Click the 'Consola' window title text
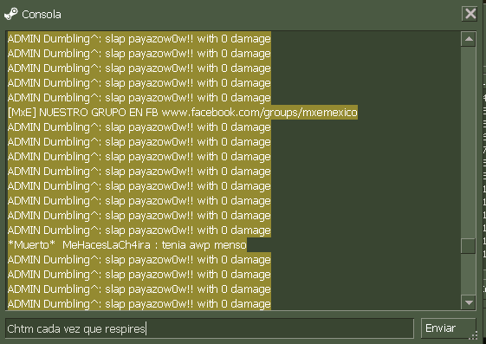This screenshot has width=486, height=344. click(42, 14)
